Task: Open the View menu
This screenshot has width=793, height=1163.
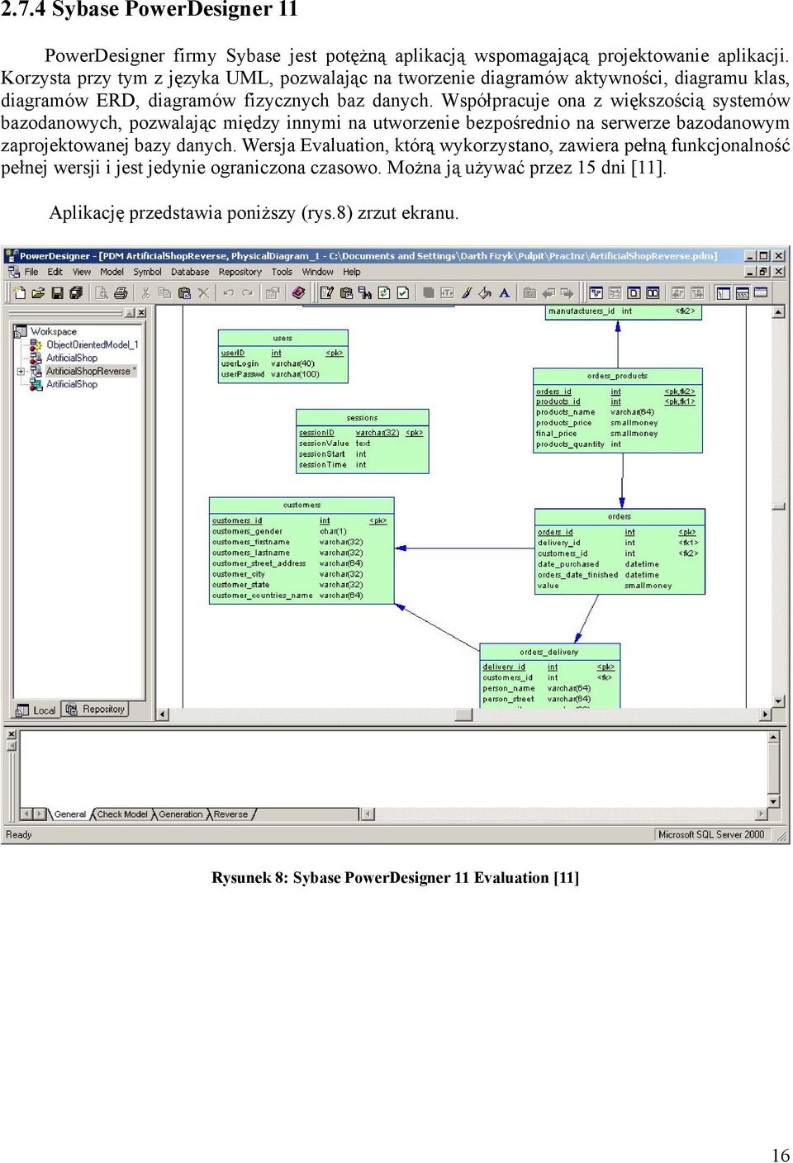Action: tap(82, 272)
